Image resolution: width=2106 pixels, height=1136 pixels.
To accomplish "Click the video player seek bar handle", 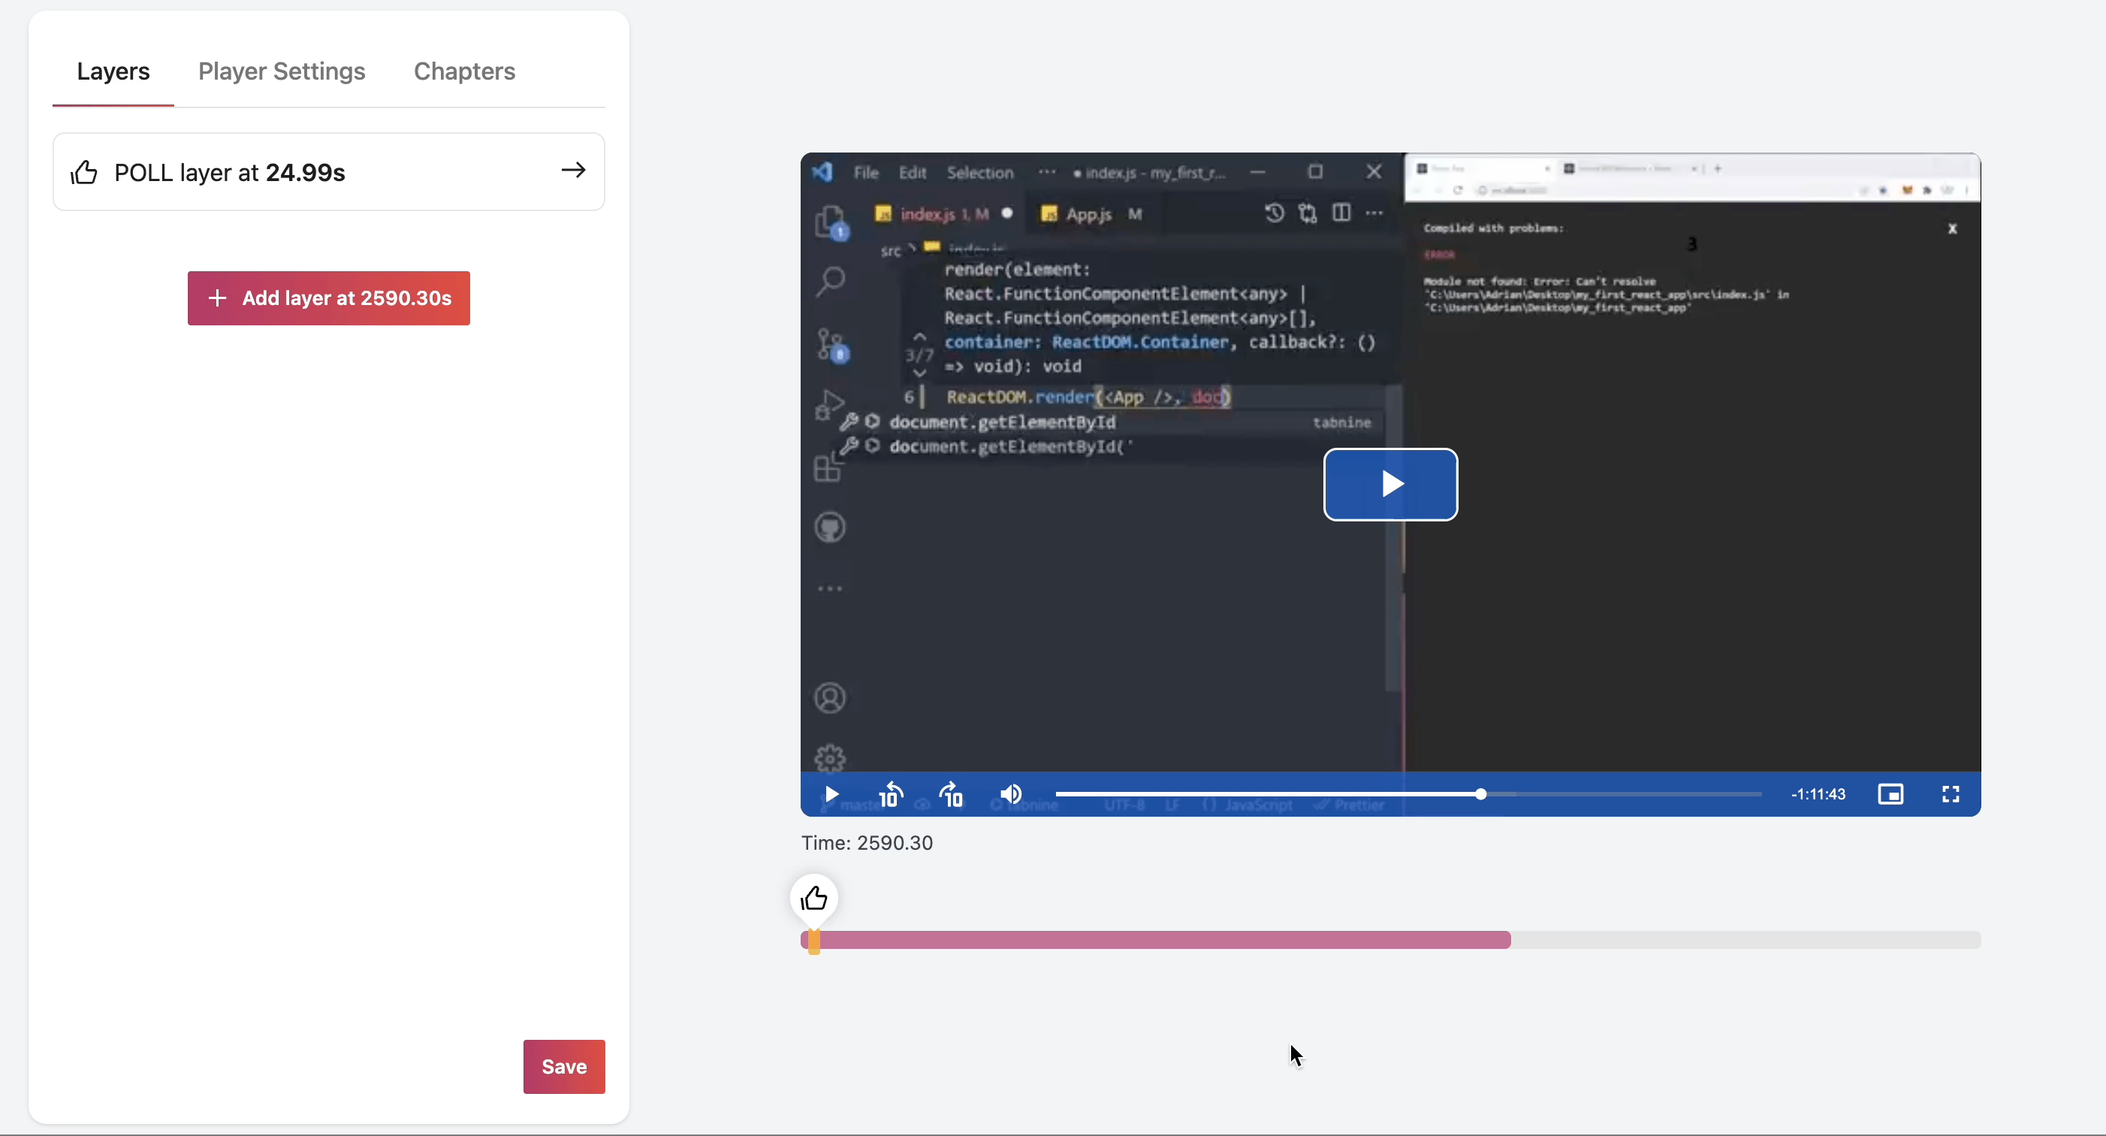I will [1480, 794].
